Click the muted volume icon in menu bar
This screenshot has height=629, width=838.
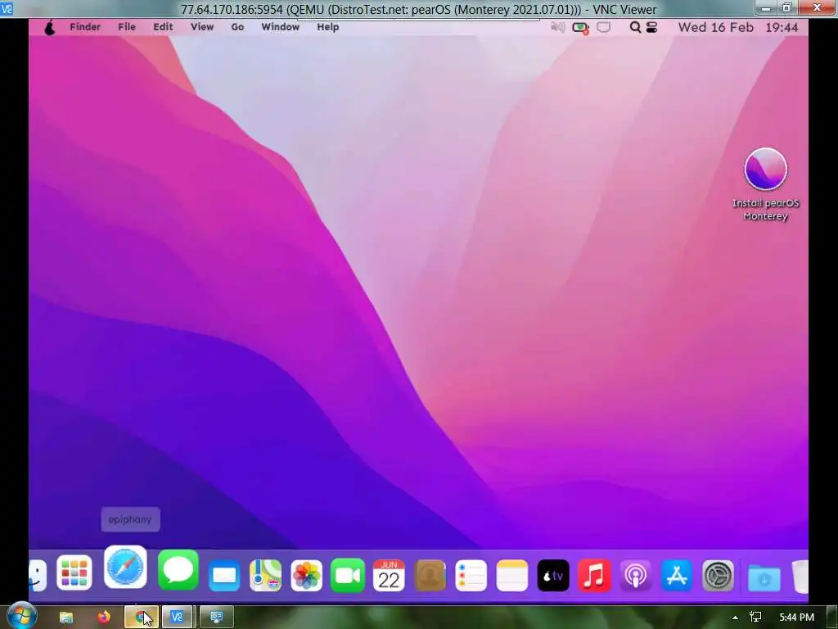pyautogui.click(x=557, y=27)
